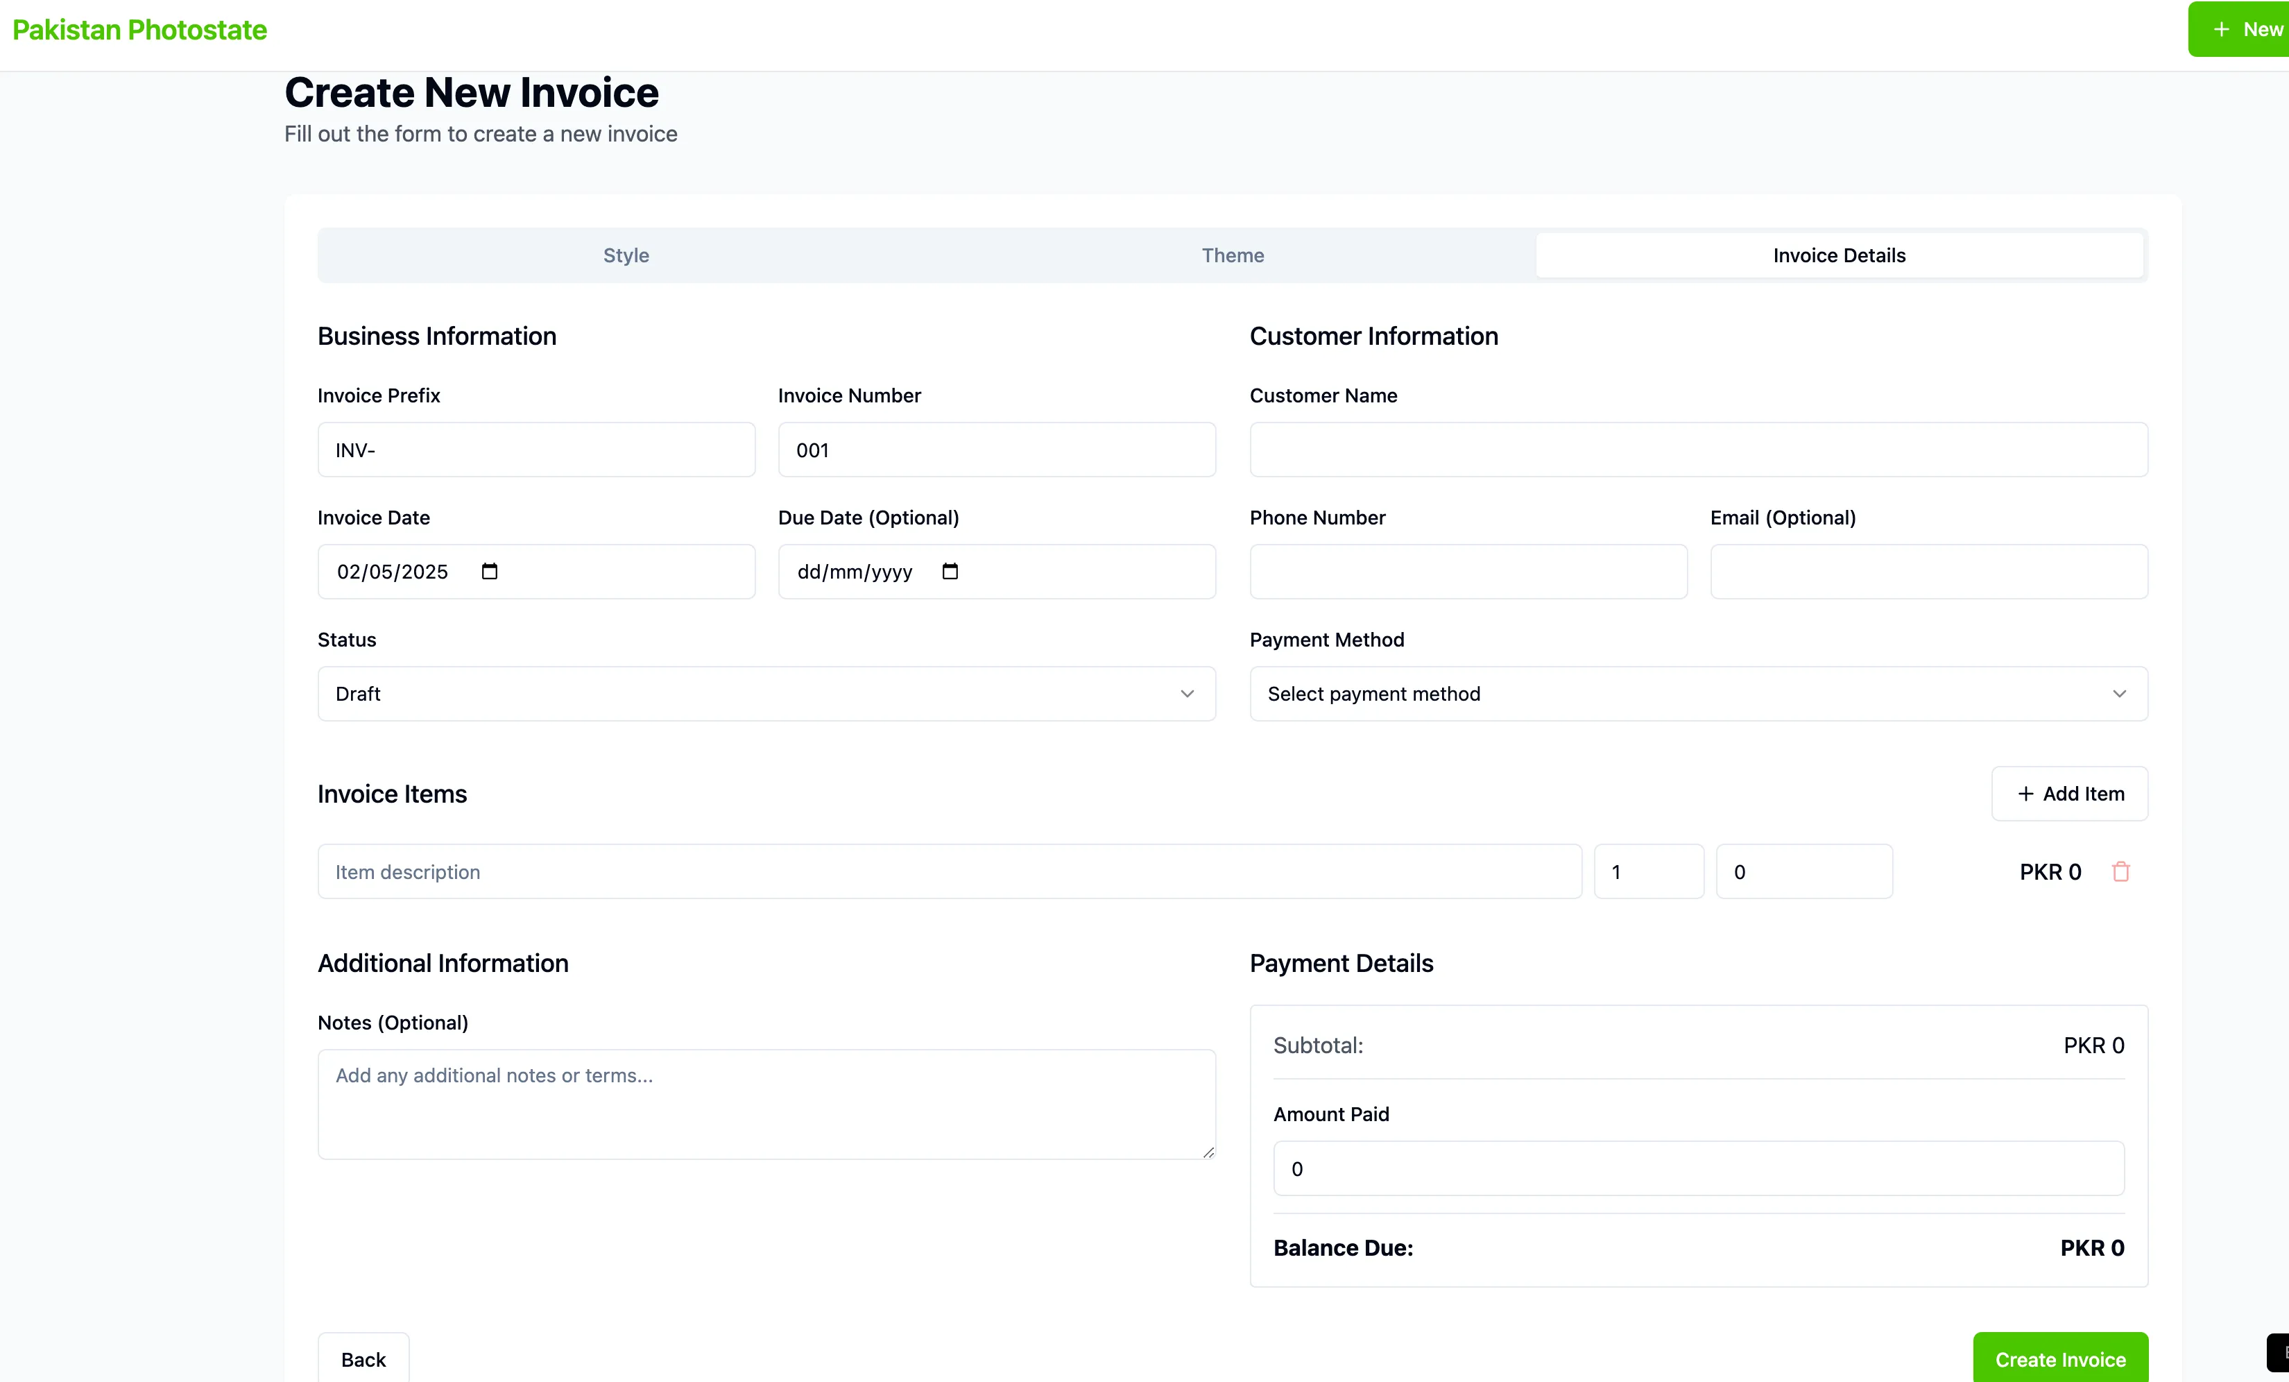
Task: Switch to the Theme tab
Action: (x=1233, y=255)
